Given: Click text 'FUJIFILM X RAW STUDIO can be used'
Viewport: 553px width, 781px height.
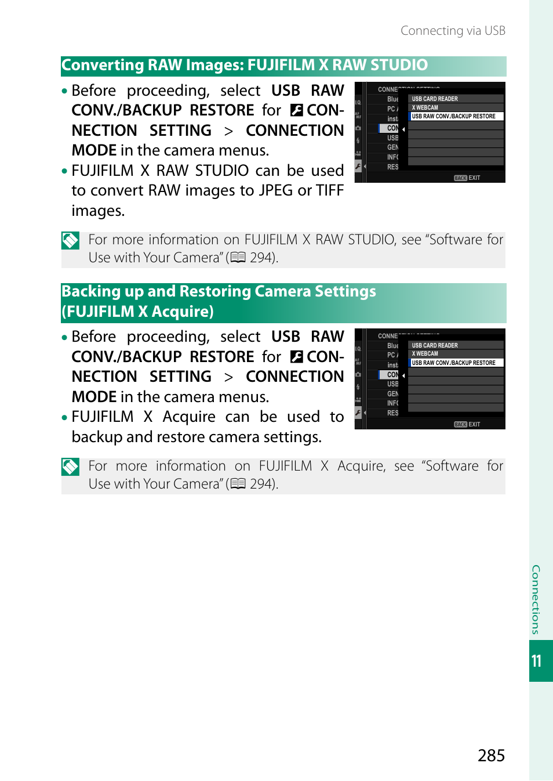Looking at the screenshot, I should pyautogui.click(x=208, y=171).
